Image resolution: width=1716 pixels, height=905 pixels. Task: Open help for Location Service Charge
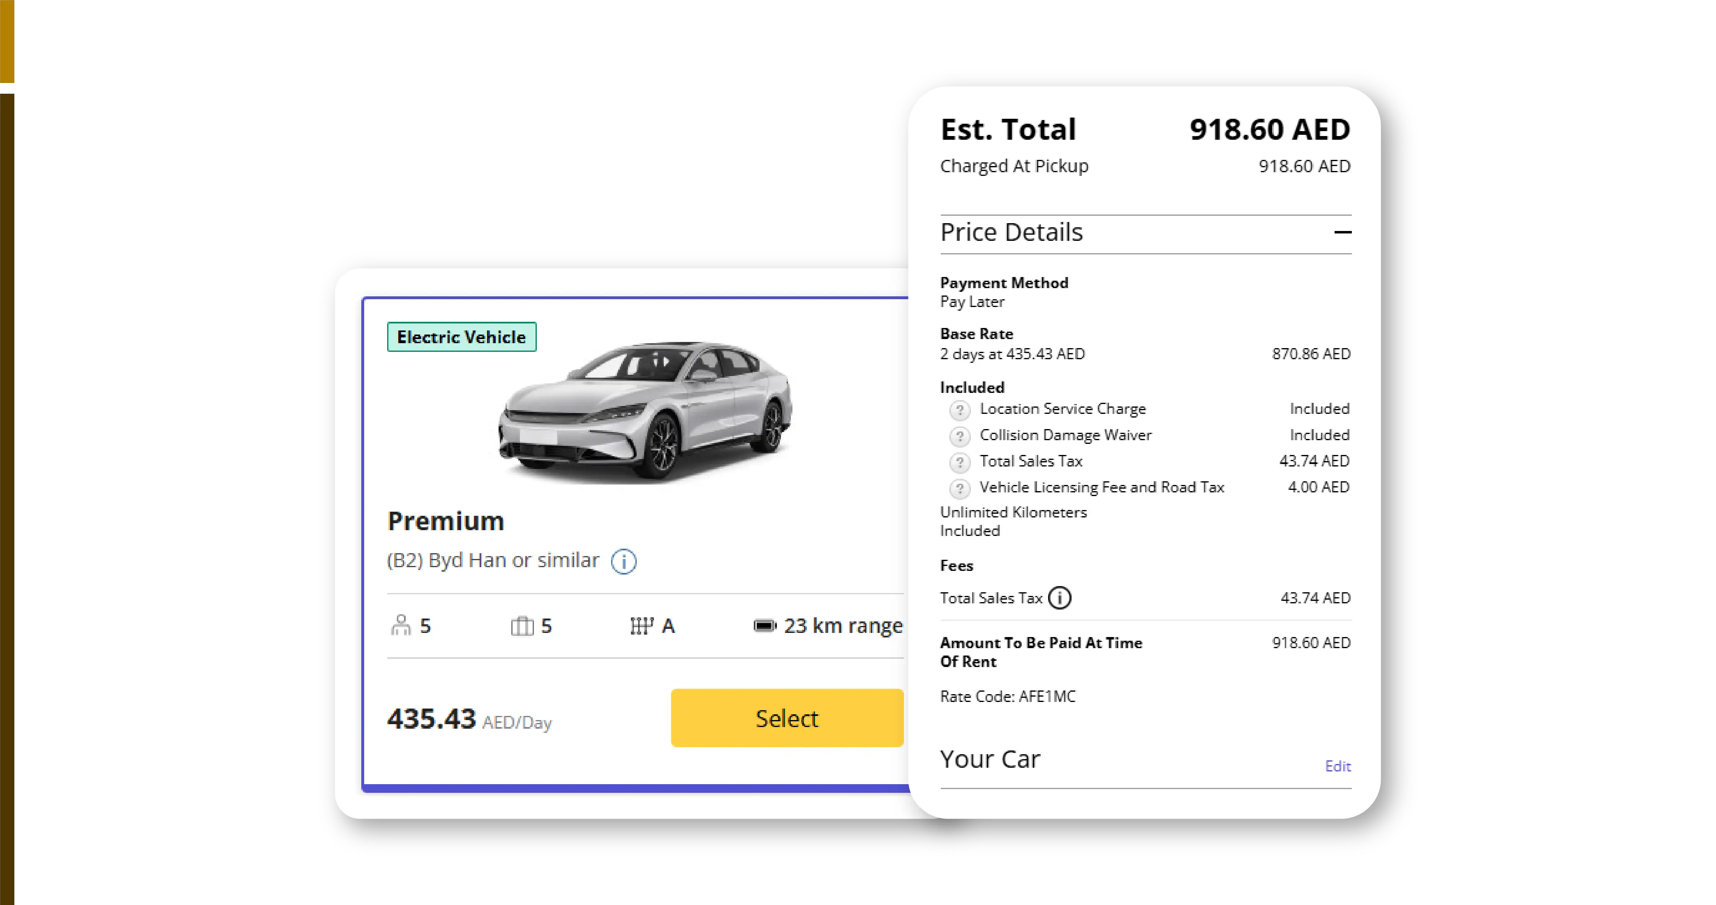tap(959, 411)
